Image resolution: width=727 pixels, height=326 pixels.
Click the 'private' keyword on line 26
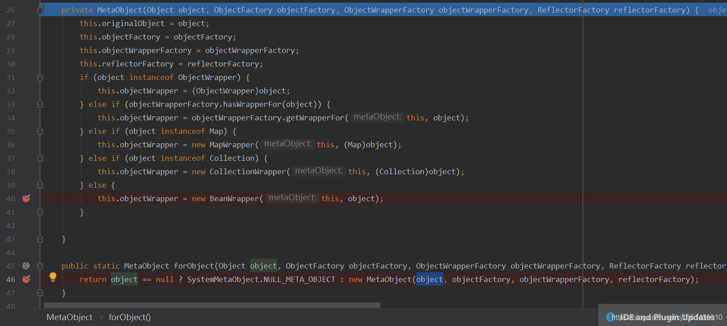click(x=77, y=10)
